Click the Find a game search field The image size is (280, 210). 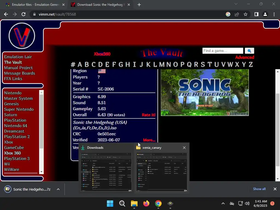tap(223, 51)
